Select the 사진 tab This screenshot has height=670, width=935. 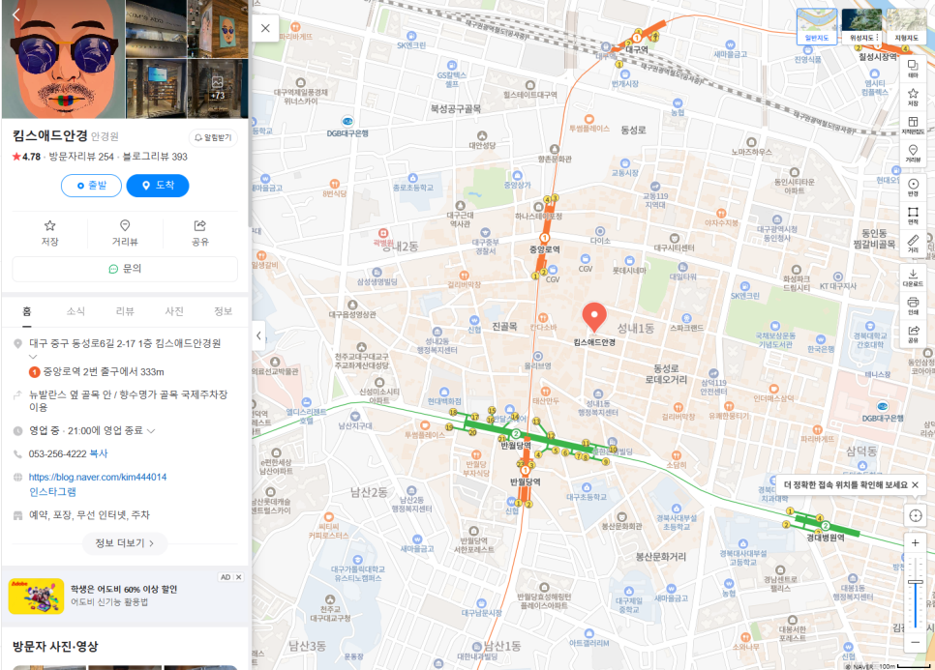[x=174, y=311]
